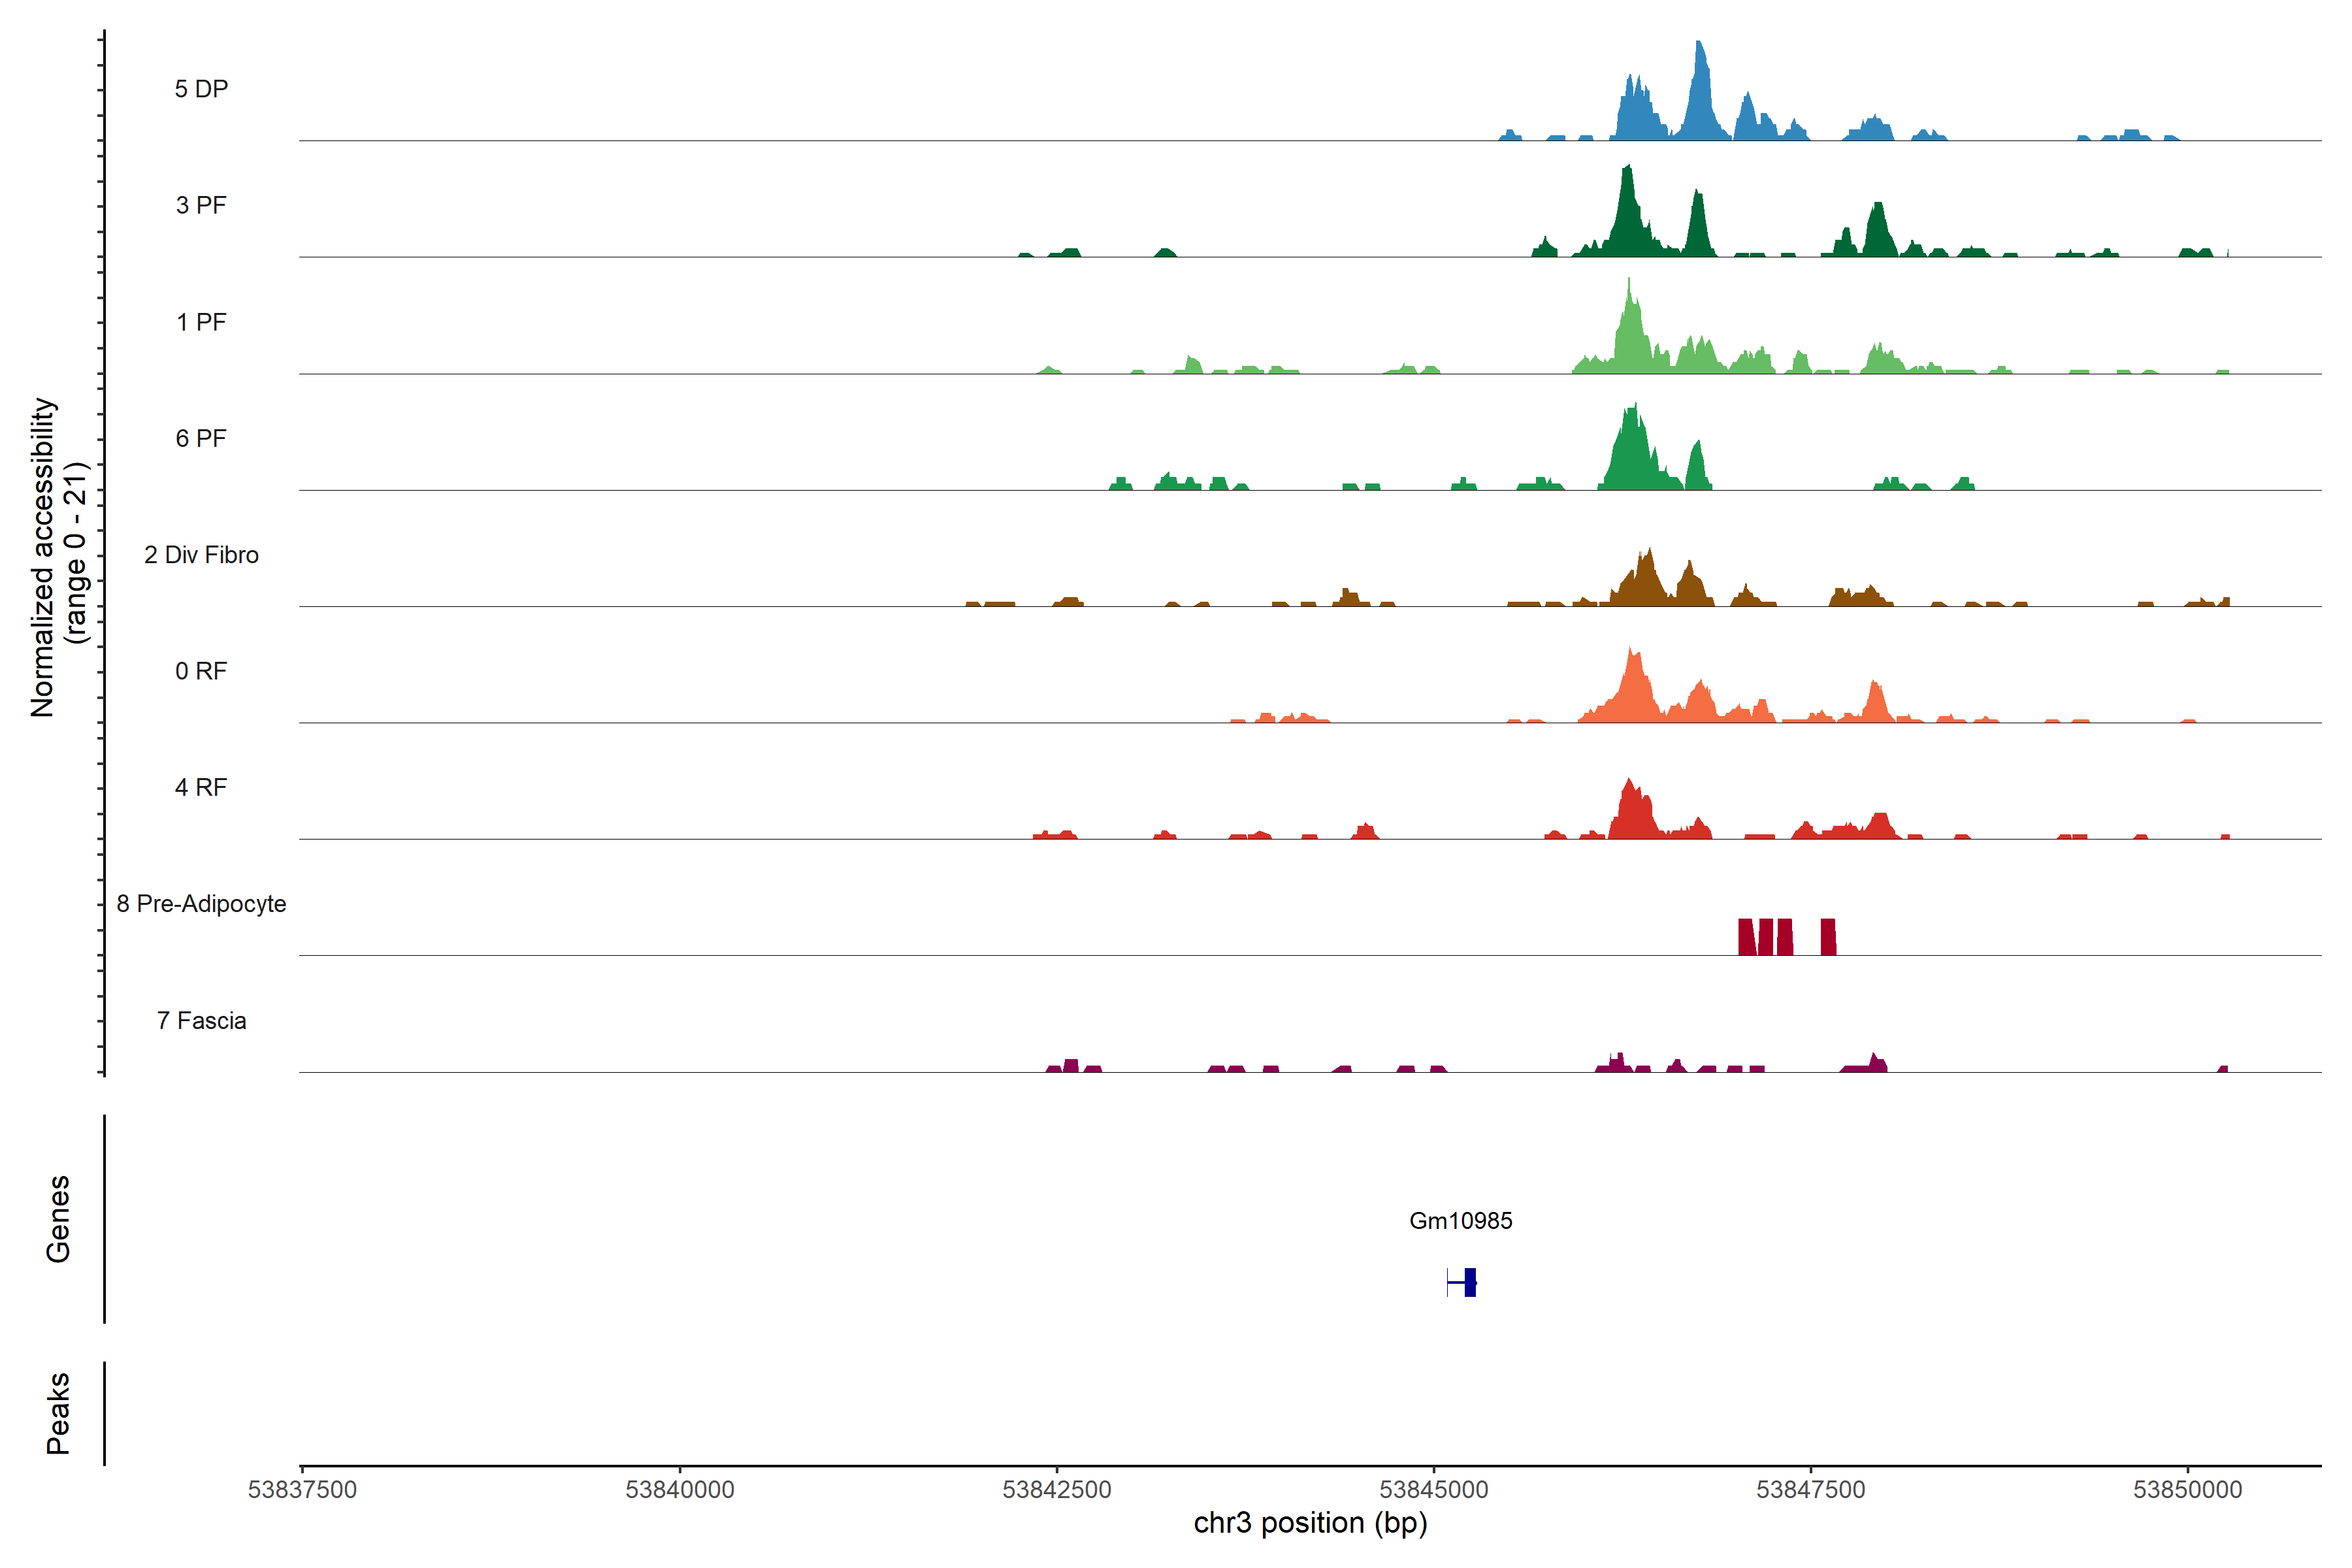Click the Gm10985 gene label
This screenshot has height=1568, width=2352.
[1460, 1220]
